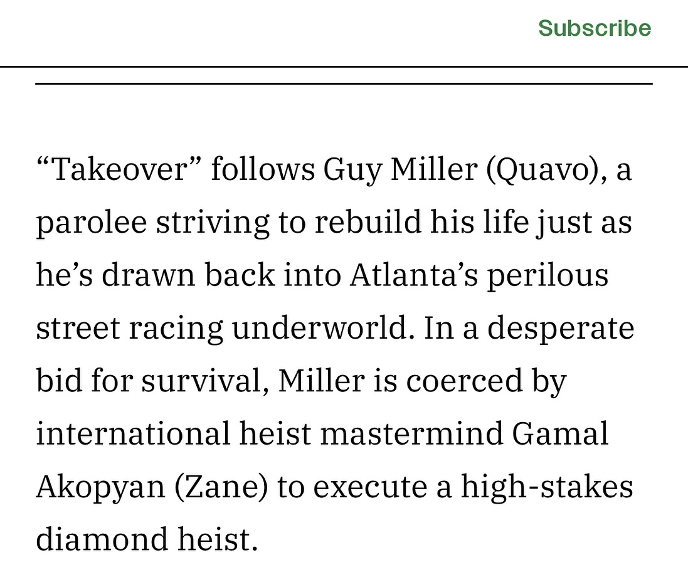Click the green Subscribe link
The width and height of the screenshot is (688, 582).
595,28
